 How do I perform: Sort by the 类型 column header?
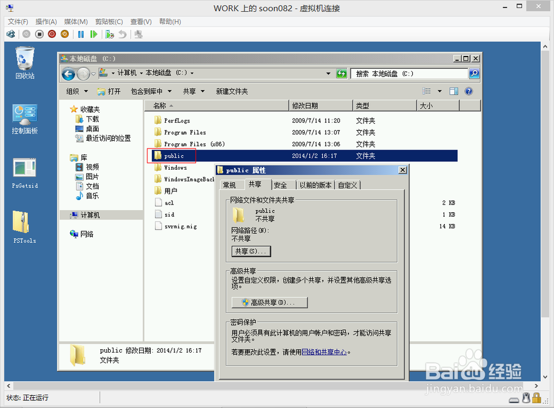[385, 106]
